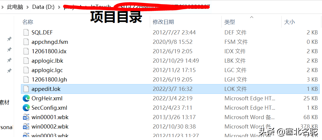Select the 12061800.lgh file name
Screen dimensions: 322x140
pyautogui.click(x=49, y=79)
